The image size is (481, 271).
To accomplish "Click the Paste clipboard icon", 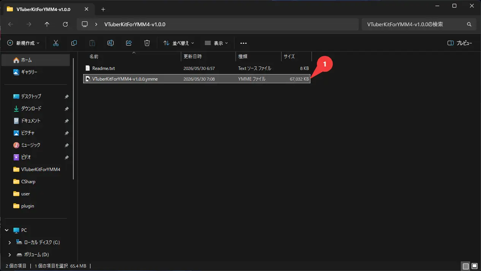I will coord(92,43).
